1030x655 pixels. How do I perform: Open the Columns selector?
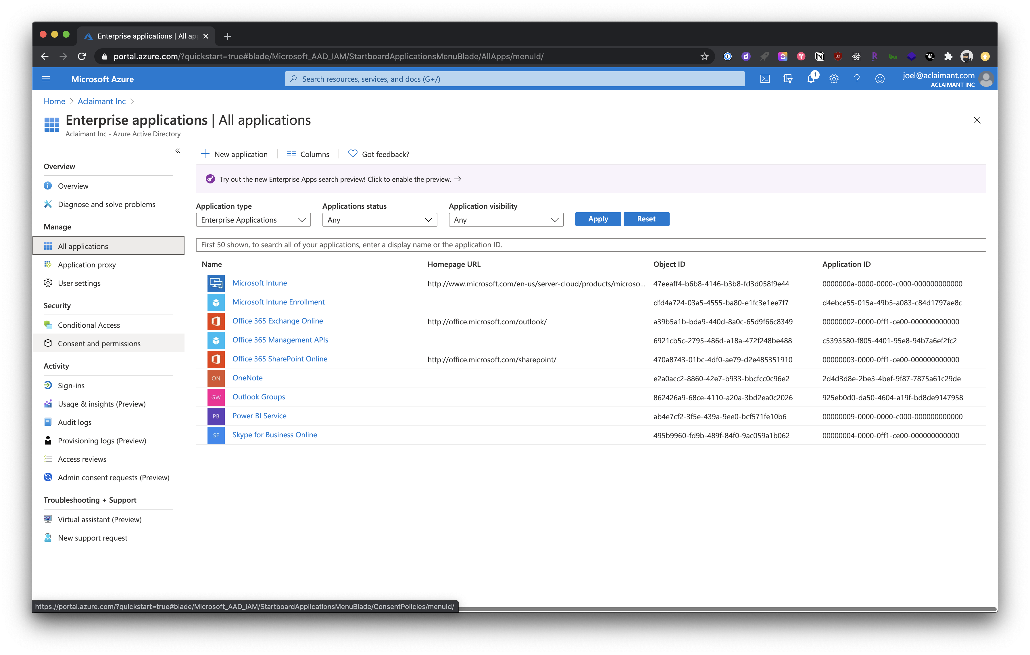pos(308,154)
